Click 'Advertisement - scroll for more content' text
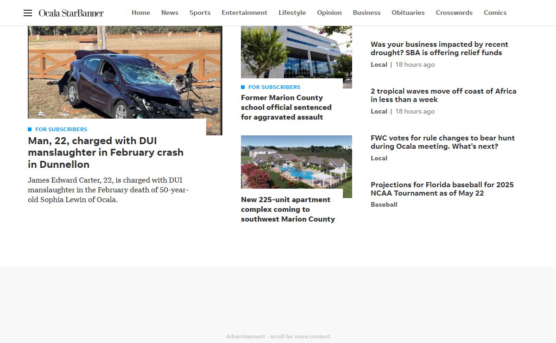This screenshot has height=343, width=556. 278,337
